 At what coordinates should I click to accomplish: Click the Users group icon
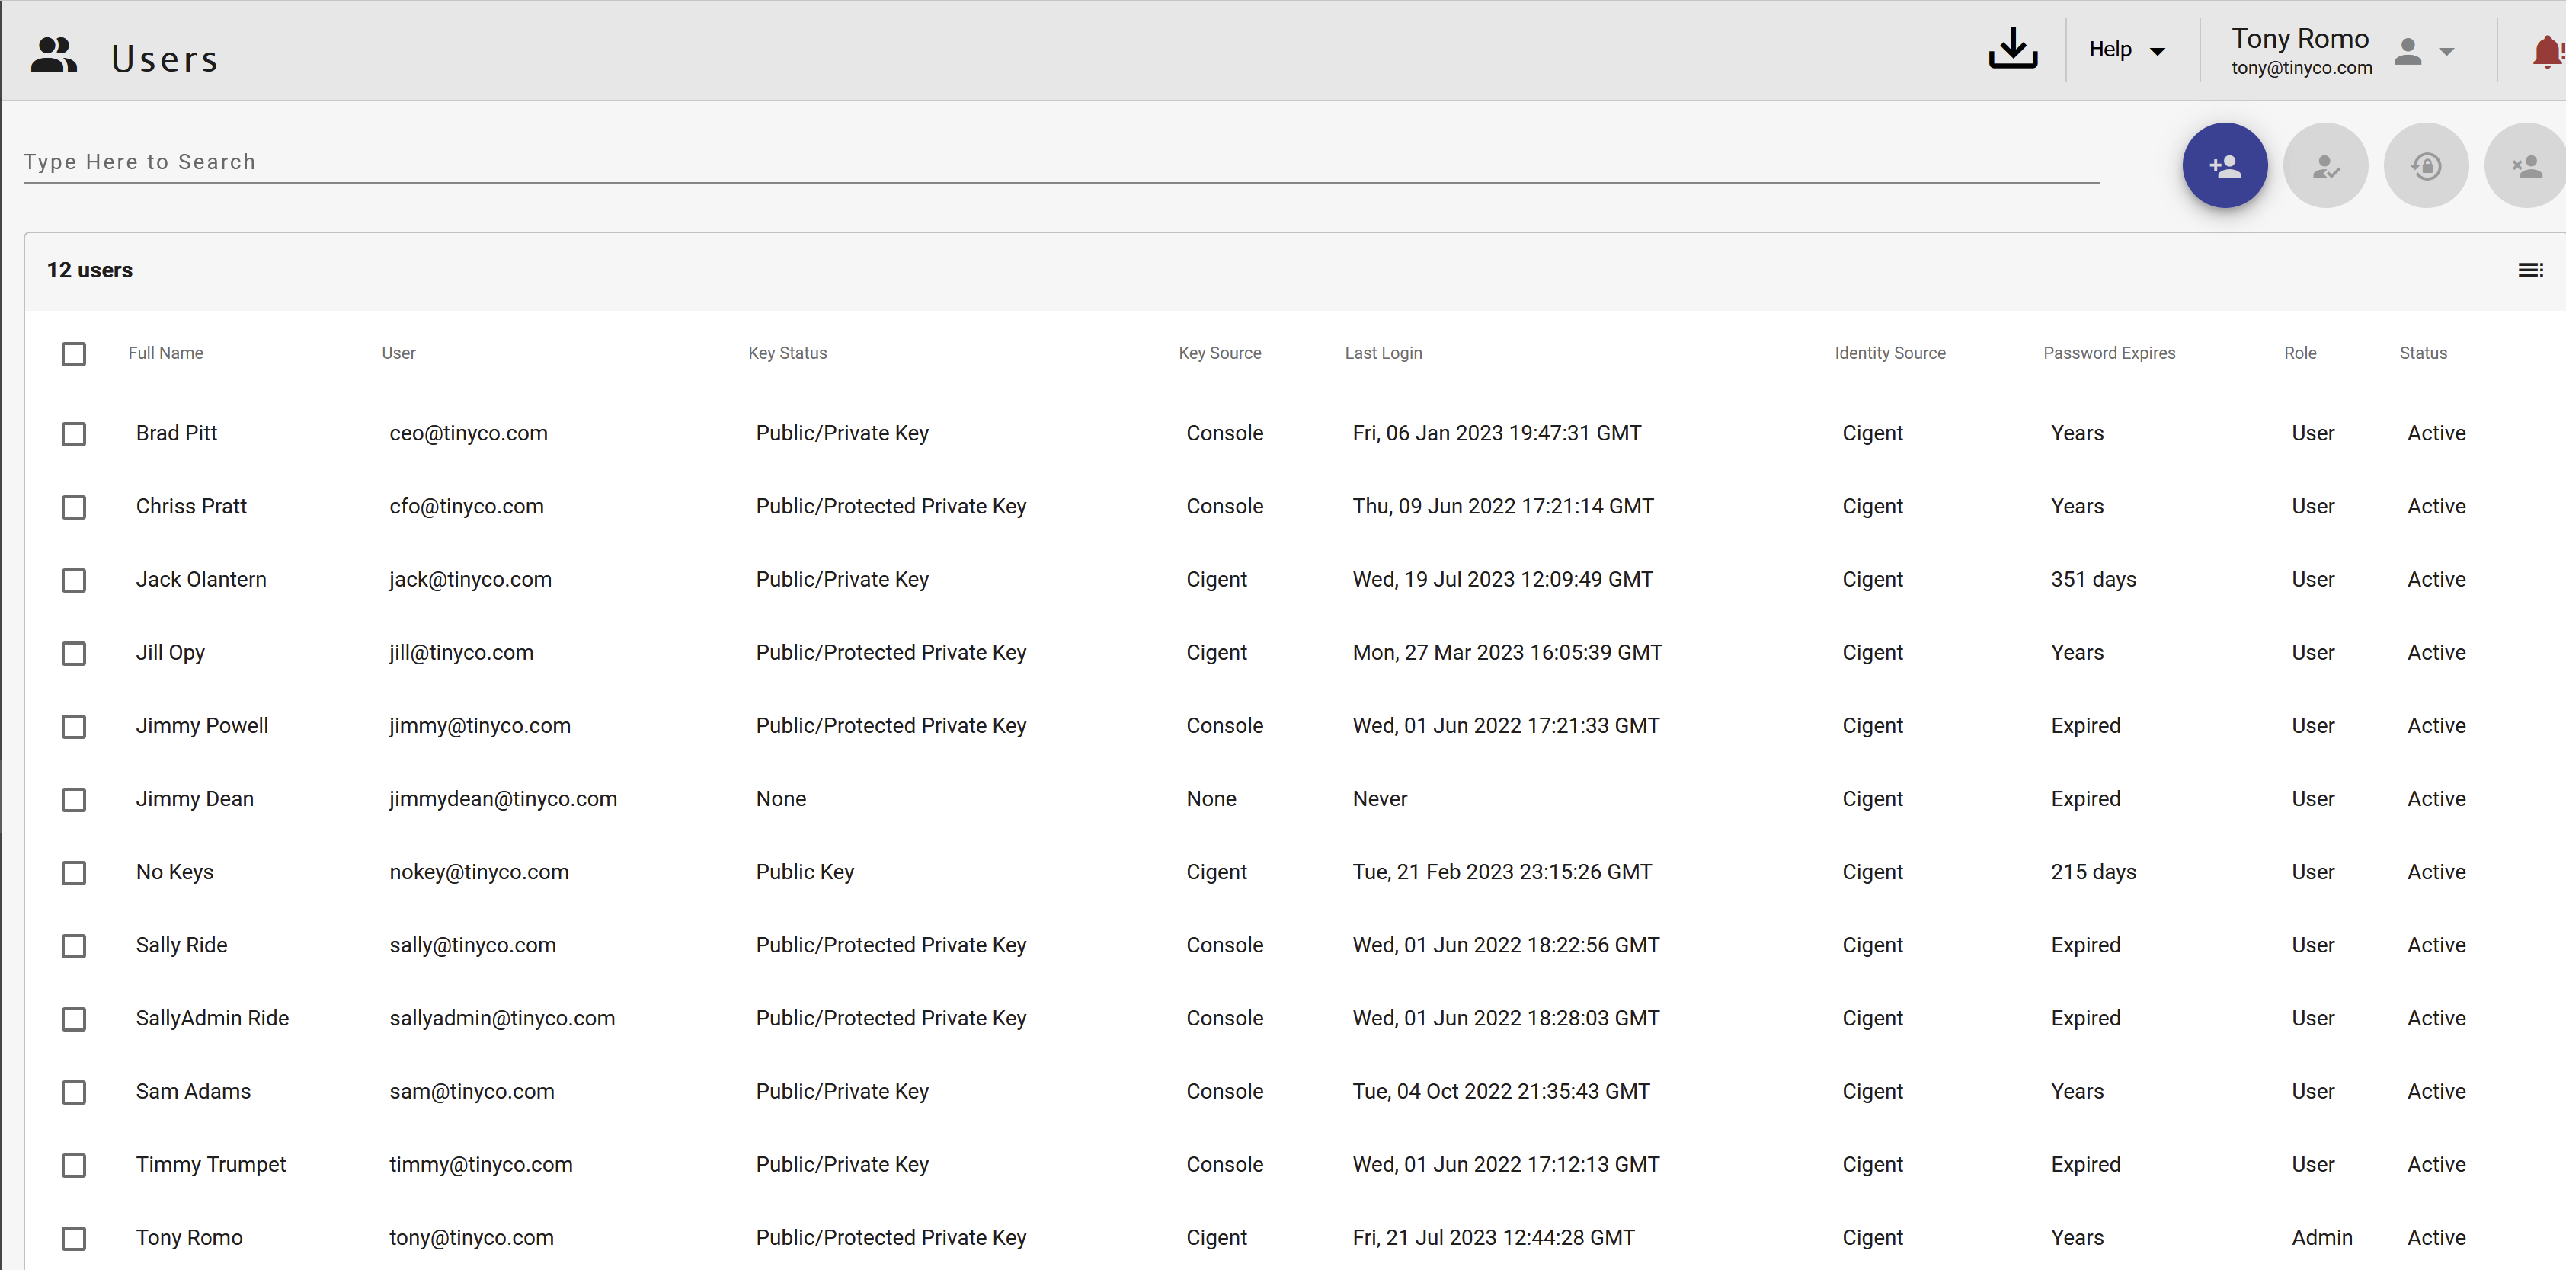pos(54,56)
